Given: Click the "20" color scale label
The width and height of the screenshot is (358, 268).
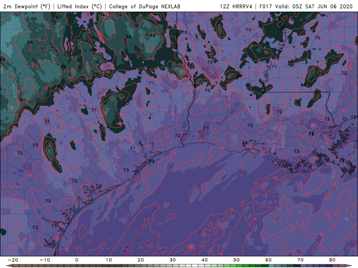Looking at the screenshot, I should click(141, 260).
